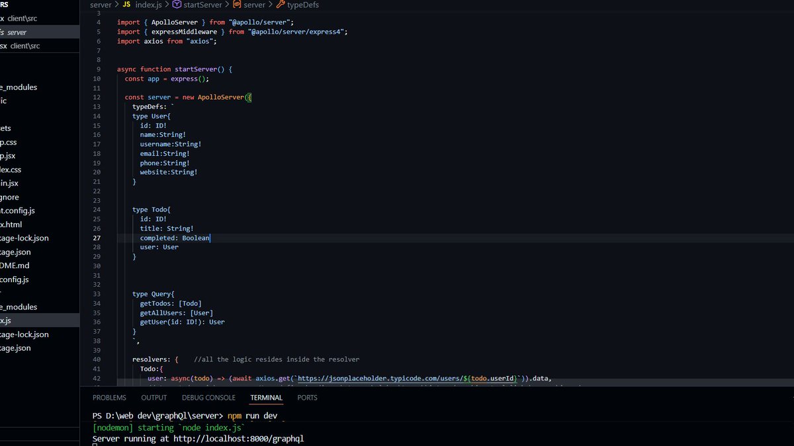
Task: Open the x.html file in the explorer
Action: 11,225
